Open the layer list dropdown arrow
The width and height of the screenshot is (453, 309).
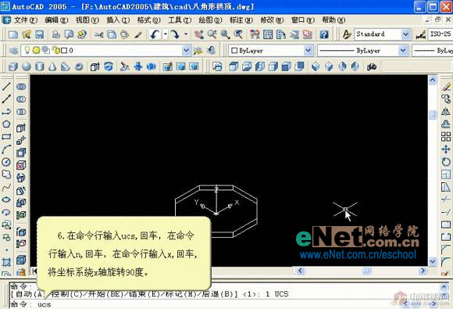(x=187, y=50)
